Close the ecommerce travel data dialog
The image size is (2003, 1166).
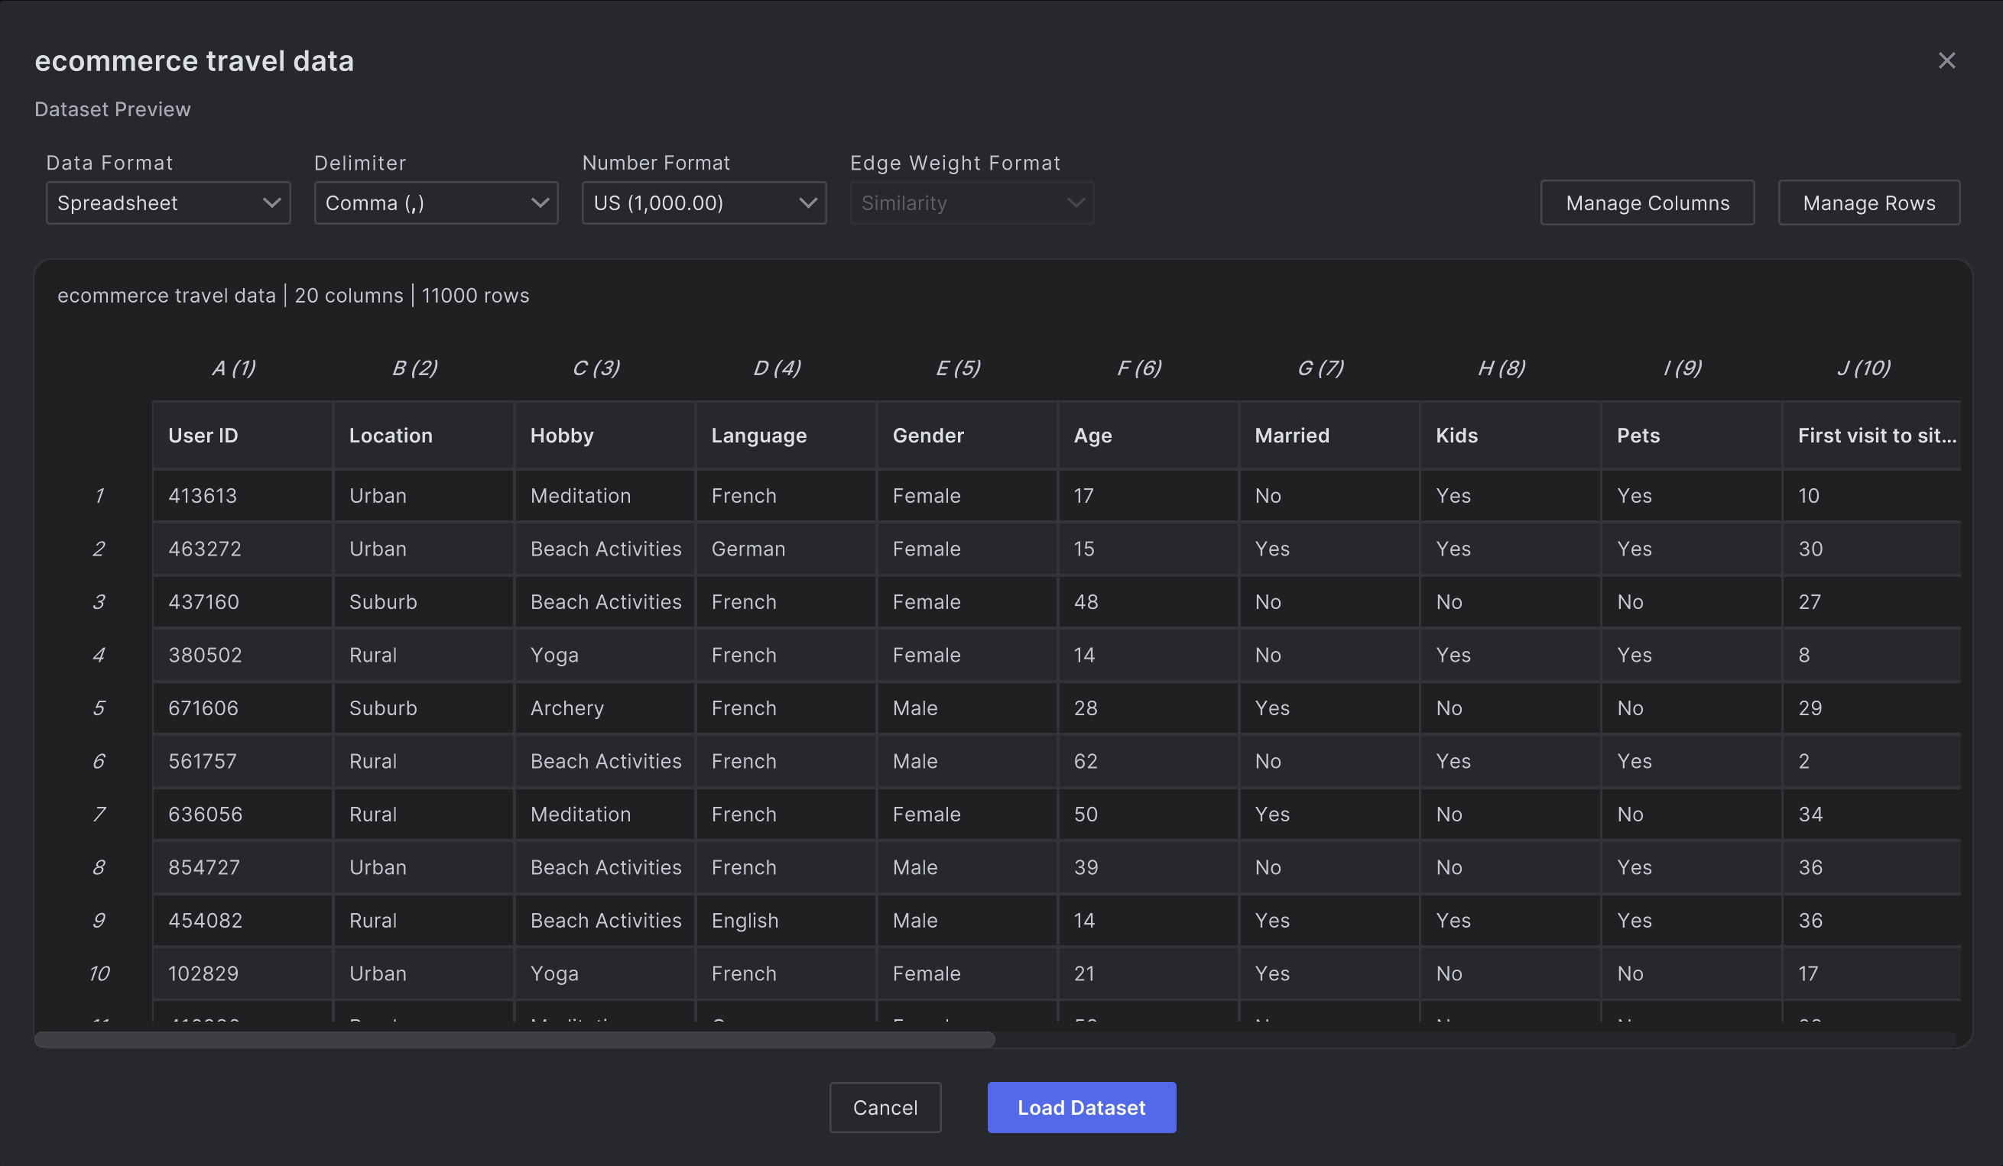[1946, 60]
